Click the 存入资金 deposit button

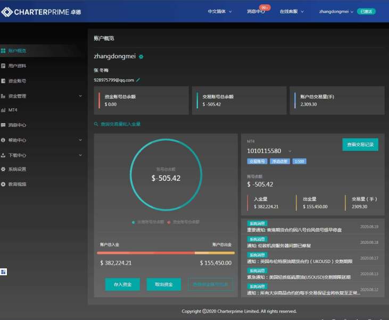click(122, 284)
